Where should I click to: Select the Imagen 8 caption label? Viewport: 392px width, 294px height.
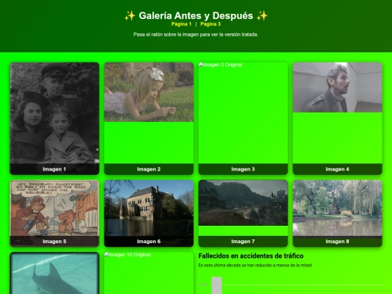tap(338, 241)
